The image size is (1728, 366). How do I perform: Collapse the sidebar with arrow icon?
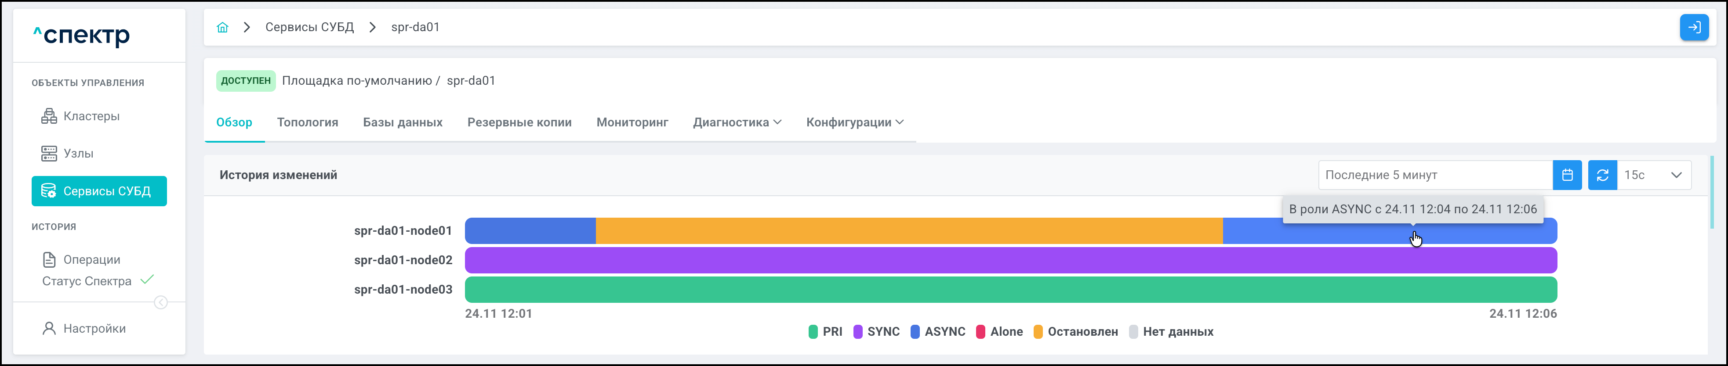click(161, 302)
